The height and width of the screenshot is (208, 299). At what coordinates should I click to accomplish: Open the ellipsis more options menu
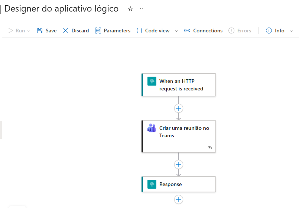click(x=142, y=9)
